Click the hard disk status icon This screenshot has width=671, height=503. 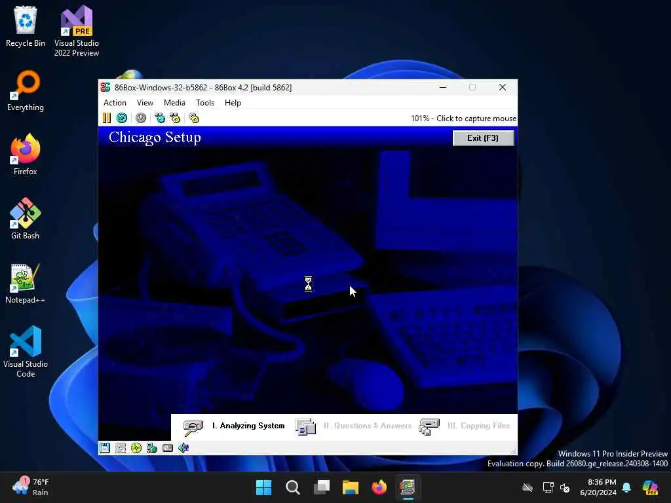(x=168, y=448)
